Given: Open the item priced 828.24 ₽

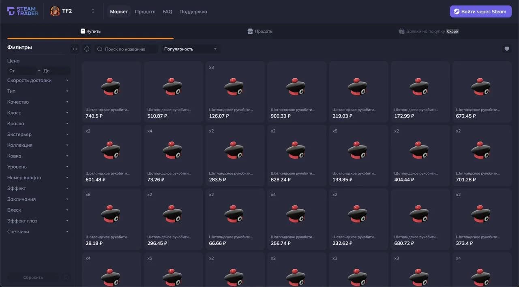Looking at the screenshot, I should point(297,156).
